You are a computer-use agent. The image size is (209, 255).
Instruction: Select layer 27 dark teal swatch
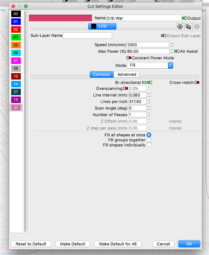16,92
